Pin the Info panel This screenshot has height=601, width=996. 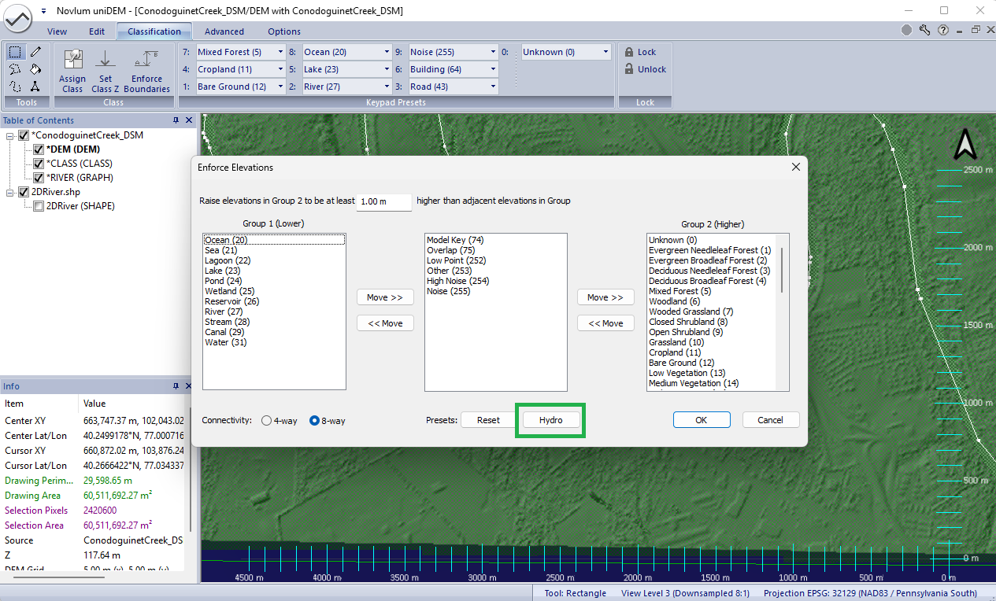176,386
